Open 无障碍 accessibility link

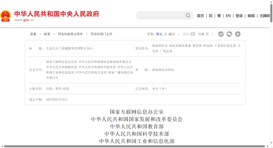(x=264, y=16)
